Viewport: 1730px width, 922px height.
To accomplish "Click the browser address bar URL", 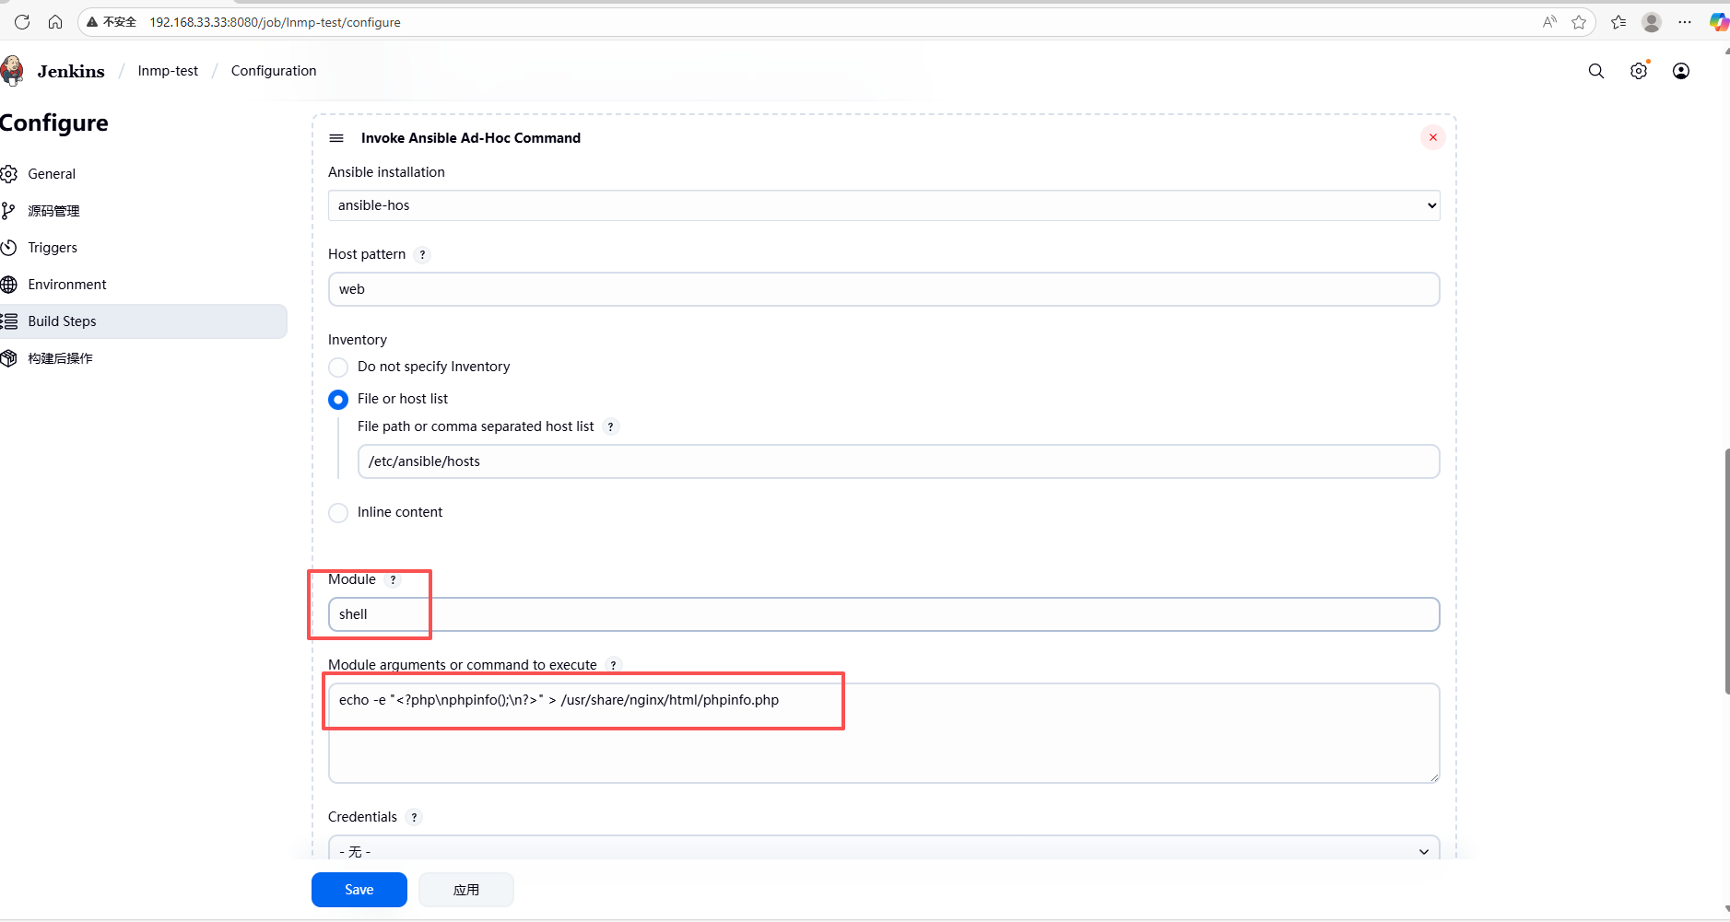I will click(276, 22).
